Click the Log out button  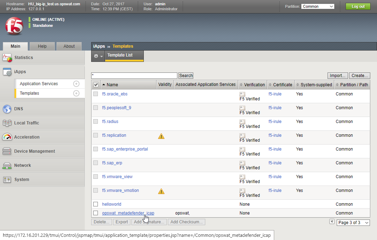click(358, 6)
